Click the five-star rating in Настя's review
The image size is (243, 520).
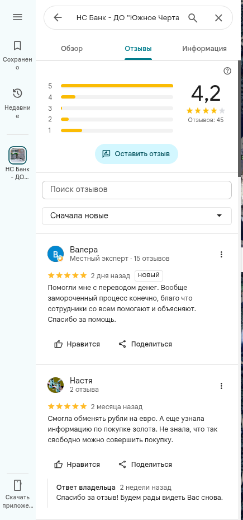coord(67,406)
